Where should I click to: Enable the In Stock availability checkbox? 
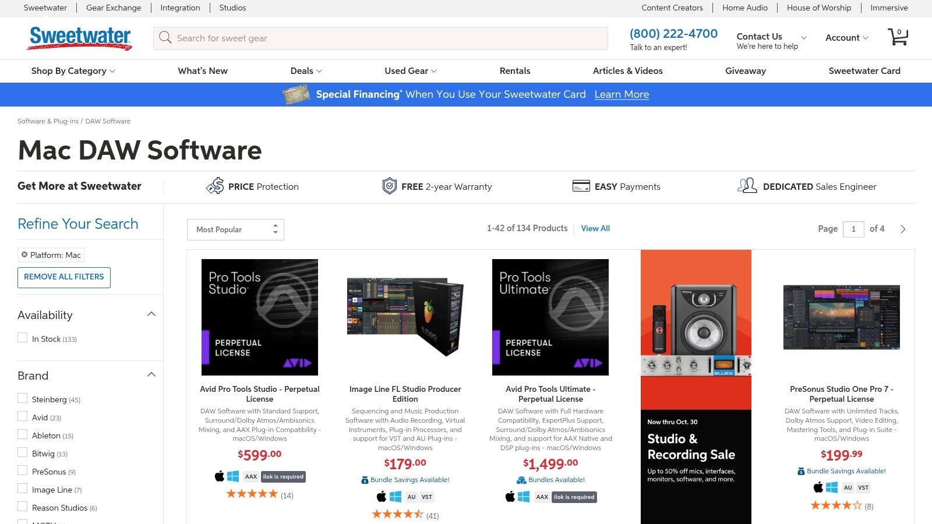pos(23,337)
